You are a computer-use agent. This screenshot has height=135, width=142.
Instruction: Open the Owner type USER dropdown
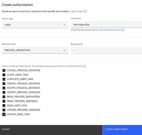(x=35, y=25)
